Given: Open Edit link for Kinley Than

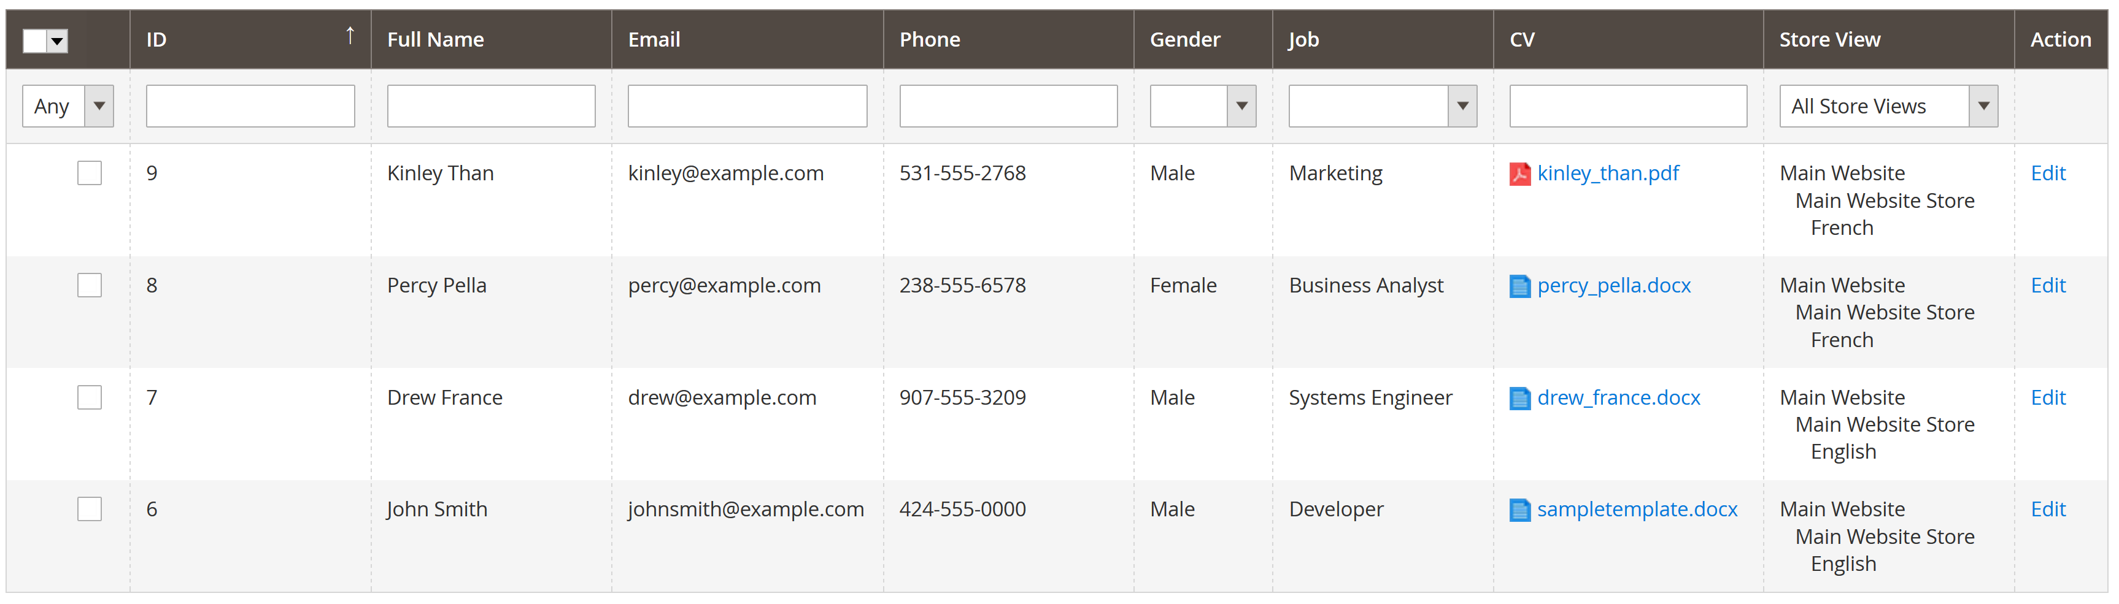Looking at the screenshot, I should pos(2047,174).
